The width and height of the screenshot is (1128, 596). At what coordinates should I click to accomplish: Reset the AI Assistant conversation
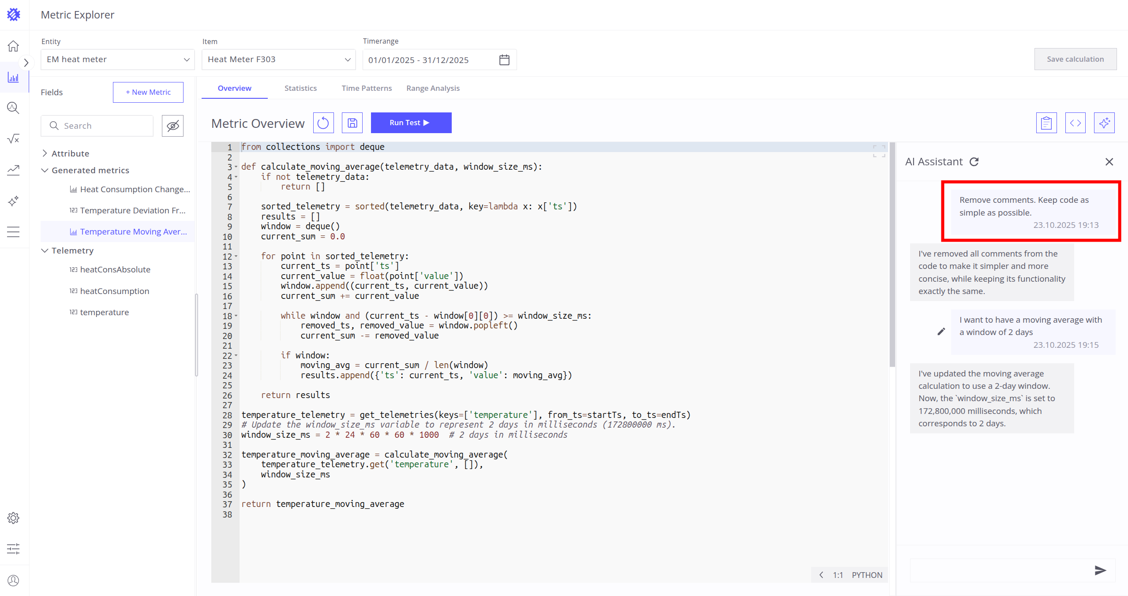click(974, 162)
